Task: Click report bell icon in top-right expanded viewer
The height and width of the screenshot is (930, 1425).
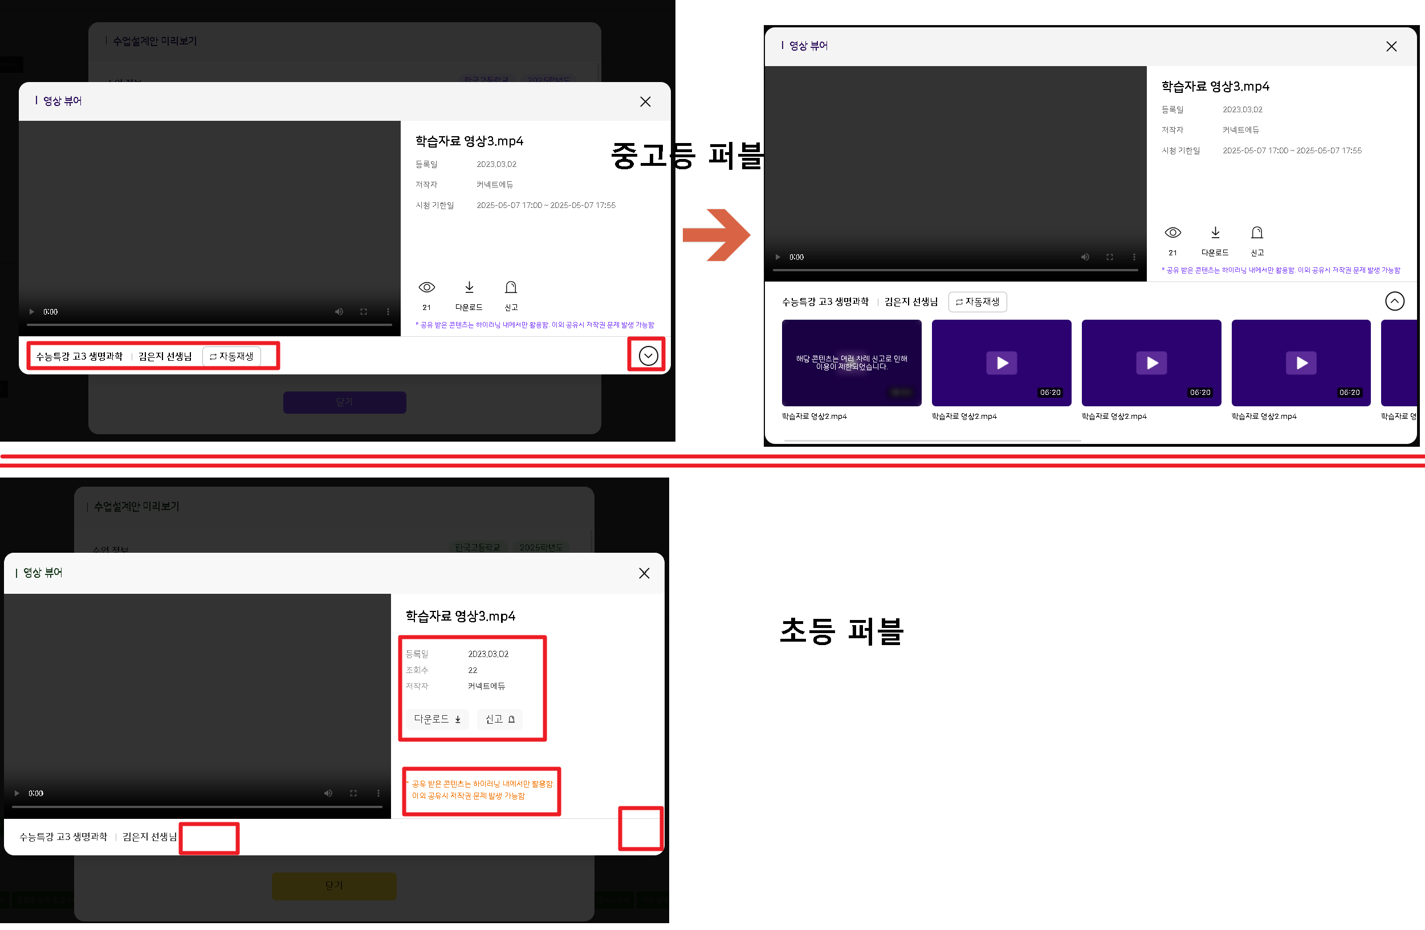Action: [1257, 233]
